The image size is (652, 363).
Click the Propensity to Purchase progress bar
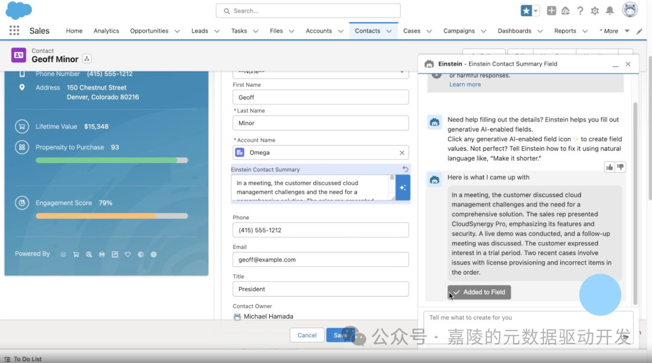pyautogui.click(x=112, y=161)
